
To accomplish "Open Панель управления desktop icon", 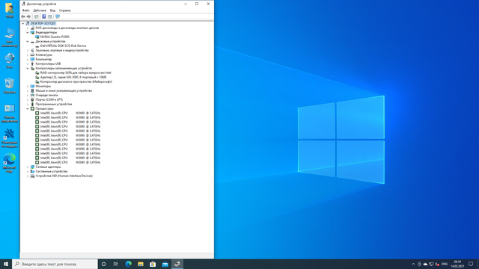I will pos(10,113).
